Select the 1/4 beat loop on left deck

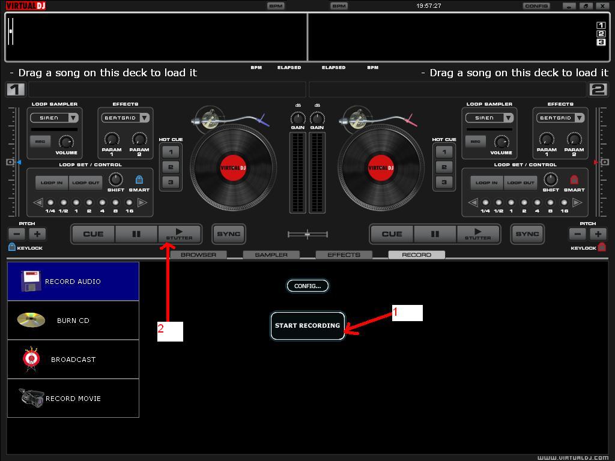point(50,202)
